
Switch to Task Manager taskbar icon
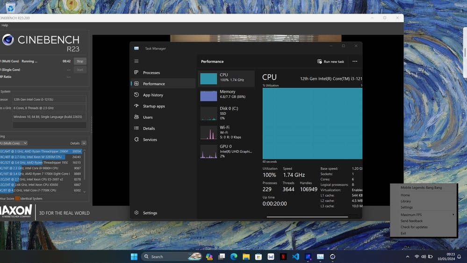(320, 256)
